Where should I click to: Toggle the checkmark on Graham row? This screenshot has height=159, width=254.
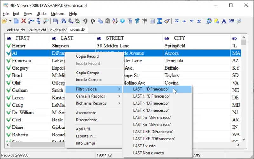[9, 90]
